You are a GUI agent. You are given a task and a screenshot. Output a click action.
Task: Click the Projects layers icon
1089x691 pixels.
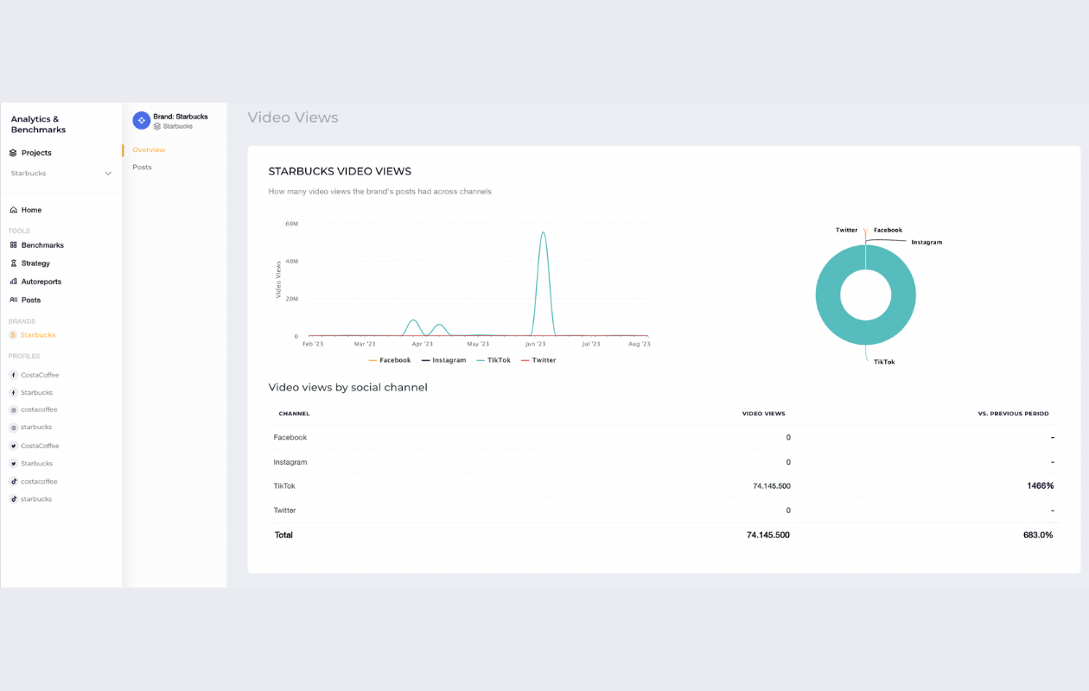pos(13,153)
